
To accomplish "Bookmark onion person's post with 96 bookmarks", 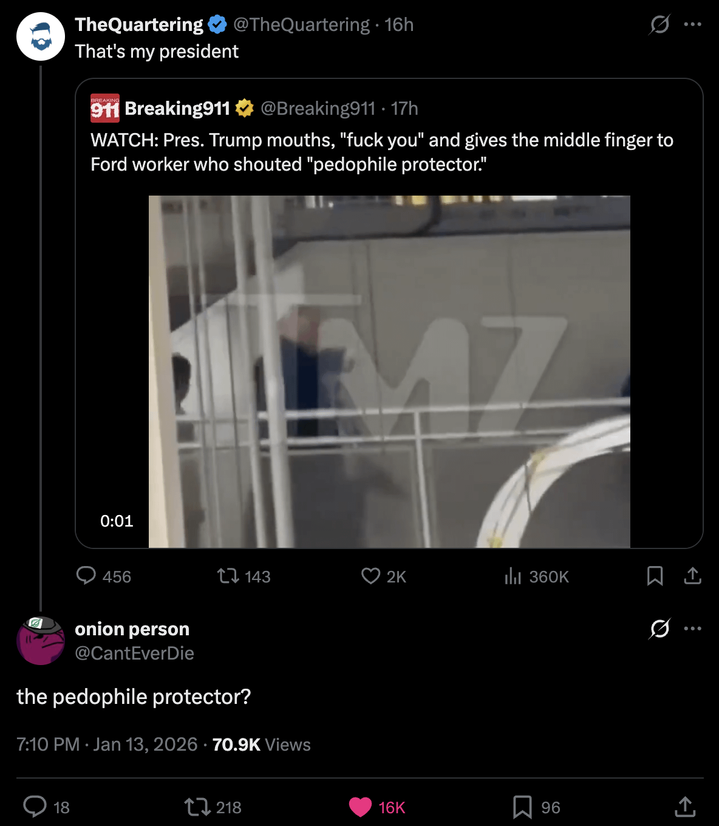I will tap(522, 807).
